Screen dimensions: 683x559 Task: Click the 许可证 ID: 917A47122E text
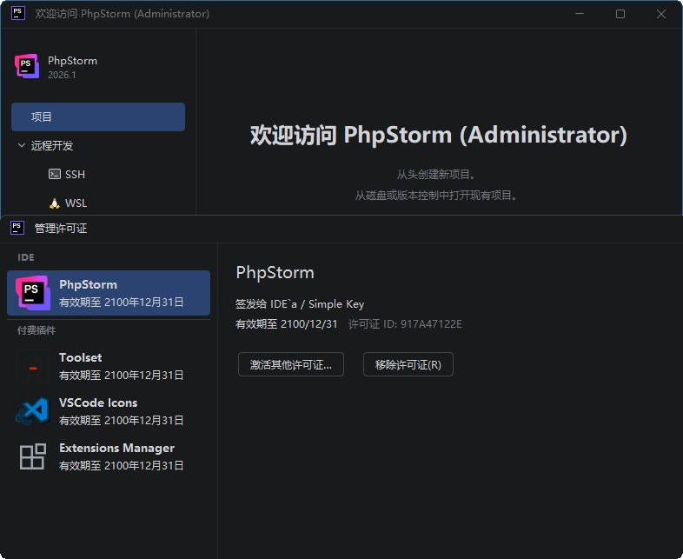click(x=405, y=324)
